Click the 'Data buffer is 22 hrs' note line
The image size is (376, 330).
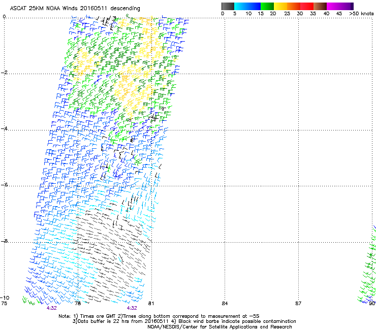click(x=184, y=321)
